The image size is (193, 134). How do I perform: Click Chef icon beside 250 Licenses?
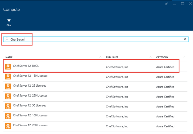(x=8, y=96)
